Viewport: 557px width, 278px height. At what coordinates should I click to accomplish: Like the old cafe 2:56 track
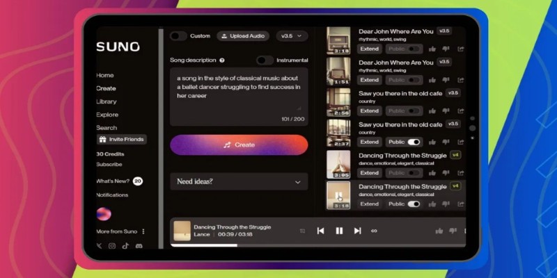click(x=432, y=111)
